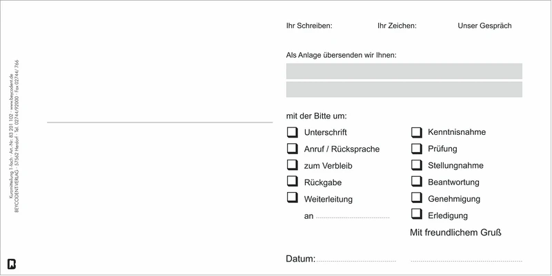552x276 pixels.
Task: Mark the Rückgabe checkbox
Action: [291, 182]
